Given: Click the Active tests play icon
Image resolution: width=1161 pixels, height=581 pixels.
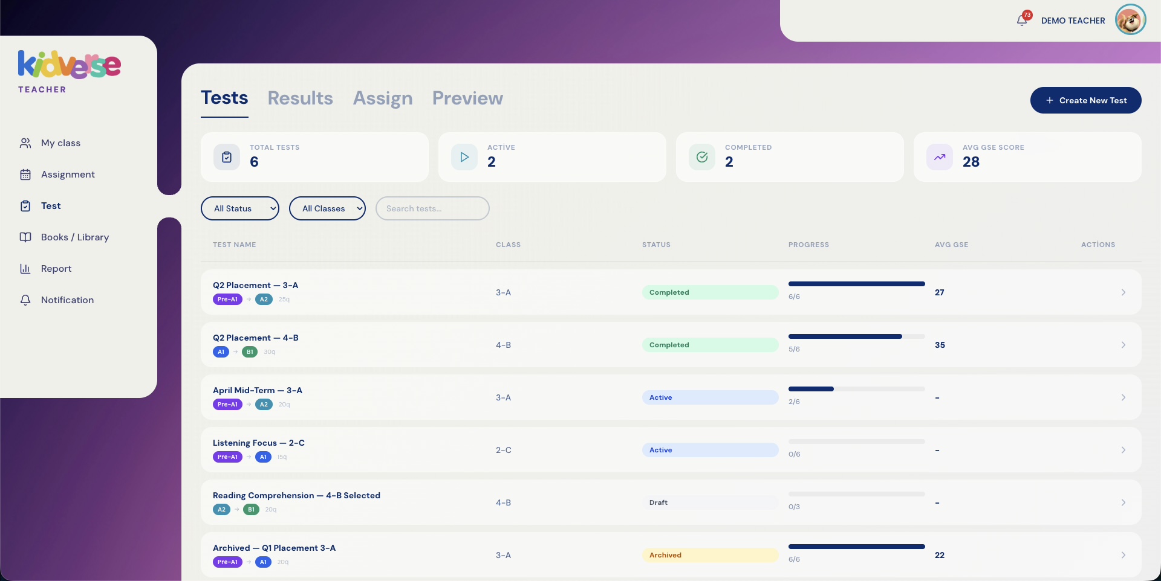Looking at the screenshot, I should tap(464, 158).
